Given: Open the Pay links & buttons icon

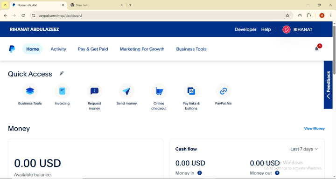Looking at the screenshot, I should tap(191, 91).
